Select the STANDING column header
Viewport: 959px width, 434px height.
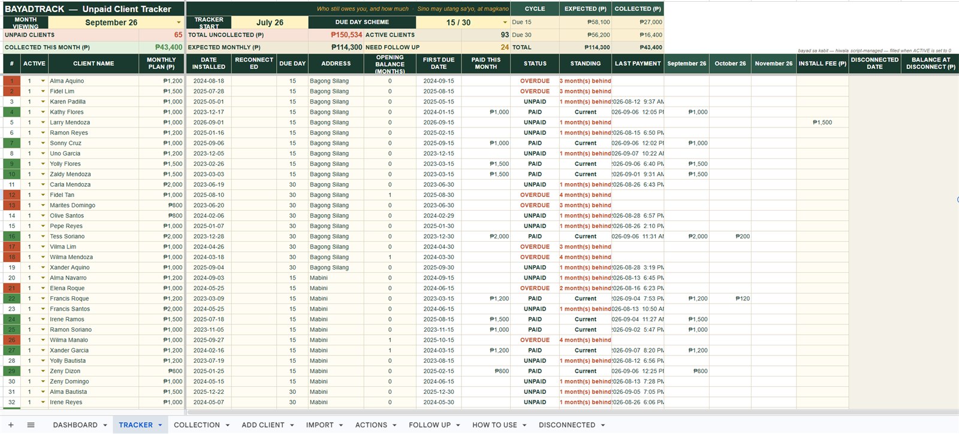click(x=586, y=63)
